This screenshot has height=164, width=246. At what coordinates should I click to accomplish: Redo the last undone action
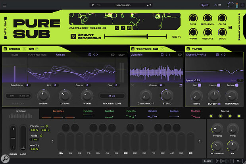[228, 161]
